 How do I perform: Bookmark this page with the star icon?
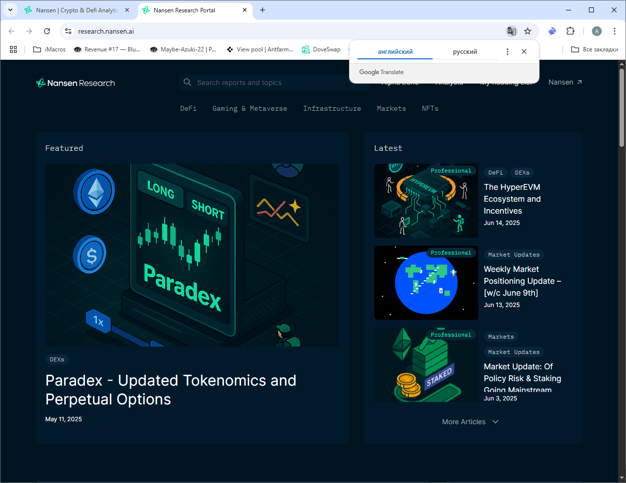[x=528, y=31]
